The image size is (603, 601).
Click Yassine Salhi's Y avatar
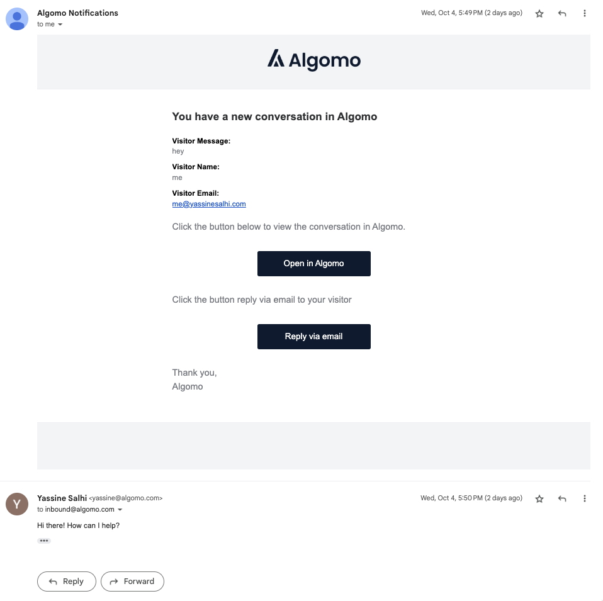[17, 503]
